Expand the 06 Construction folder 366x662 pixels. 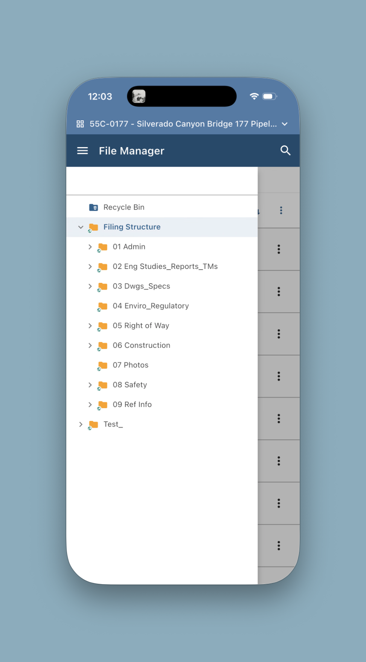point(90,345)
